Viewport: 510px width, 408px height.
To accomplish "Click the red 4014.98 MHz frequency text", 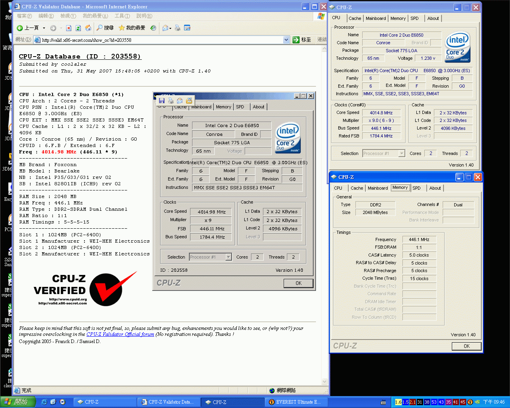I will [59, 152].
